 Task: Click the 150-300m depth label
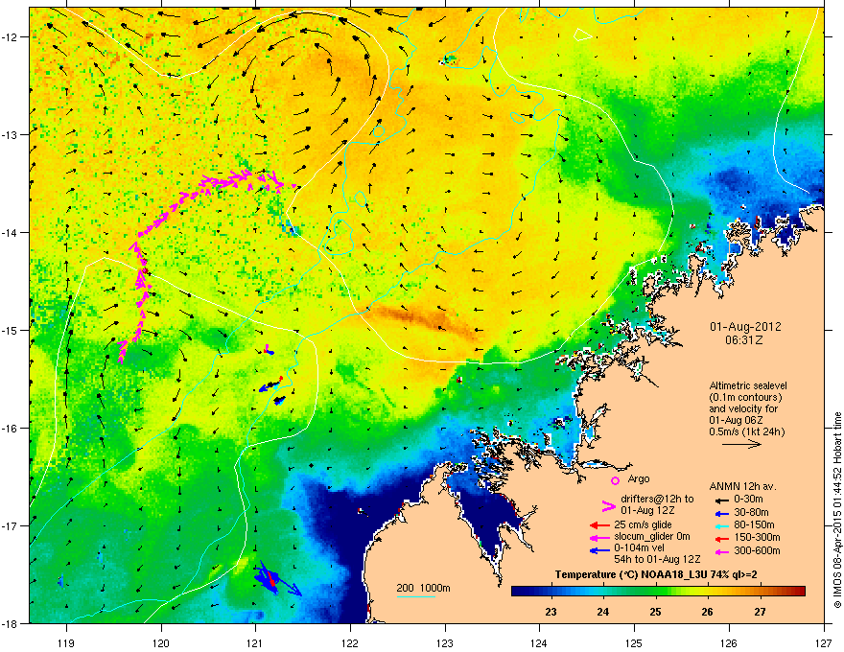tap(758, 537)
